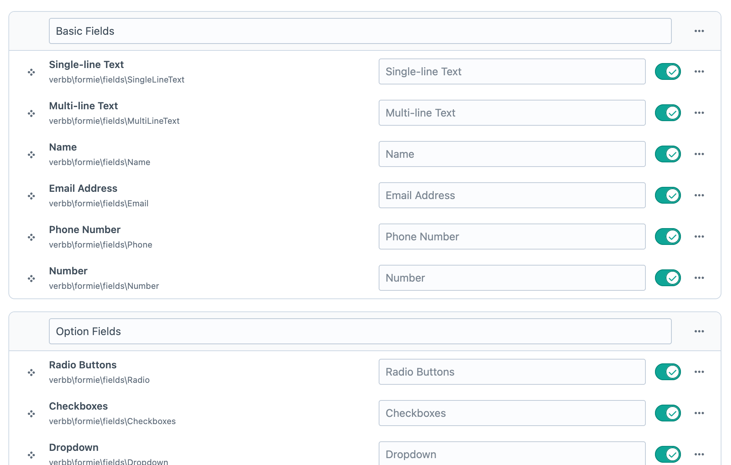Viewport: 731px width, 465px height.
Task: Click the drag handle for Number field
Action: click(x=31, y=279)
